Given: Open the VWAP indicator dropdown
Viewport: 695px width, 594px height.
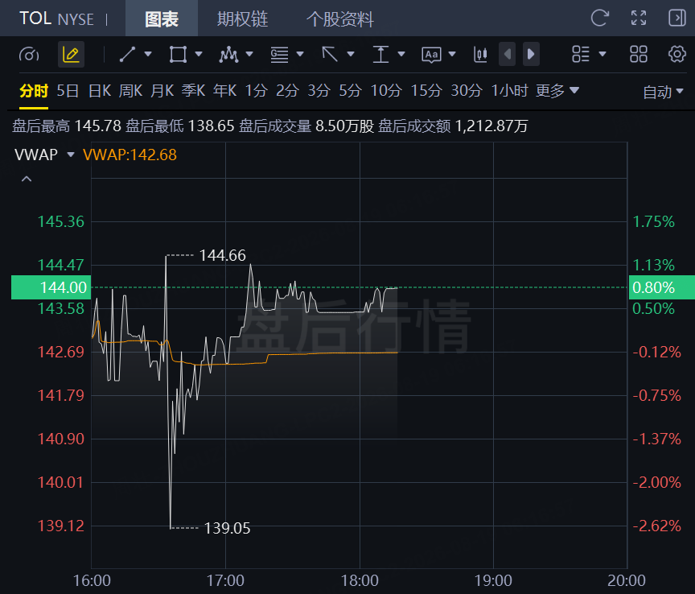Looking at the screenshot, I should point(71,155).
